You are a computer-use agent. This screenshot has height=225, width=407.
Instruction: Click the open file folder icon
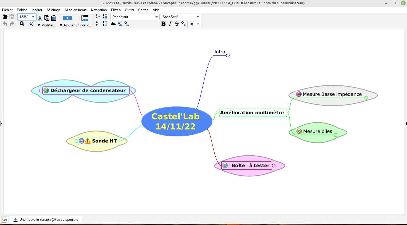pyautogui.click(x=5, y=17)
